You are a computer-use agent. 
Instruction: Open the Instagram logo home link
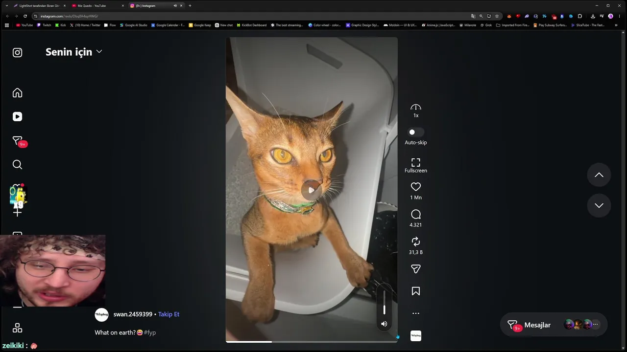pos(17,52)
